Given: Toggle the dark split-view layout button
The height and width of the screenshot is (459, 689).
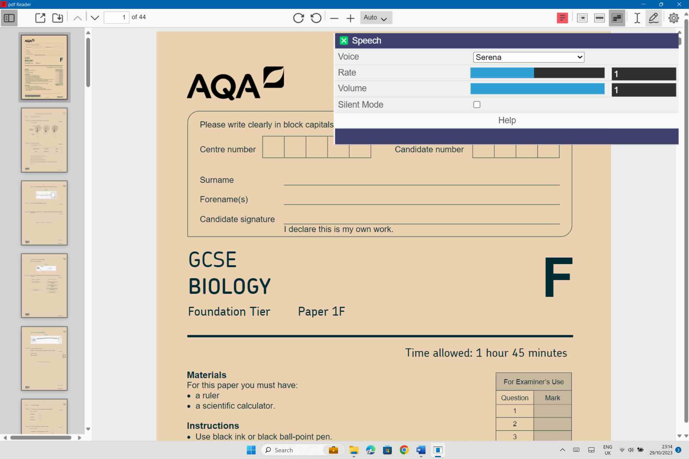Looking at the screenshot, I should pos(617,18).
